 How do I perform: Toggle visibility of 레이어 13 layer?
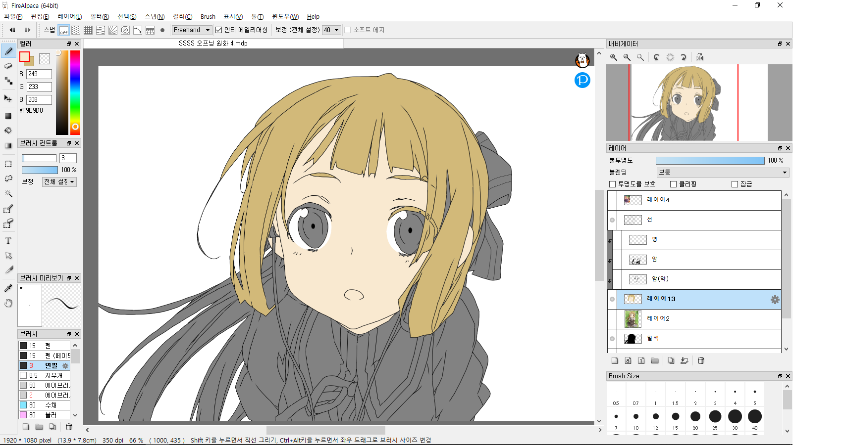612,299
